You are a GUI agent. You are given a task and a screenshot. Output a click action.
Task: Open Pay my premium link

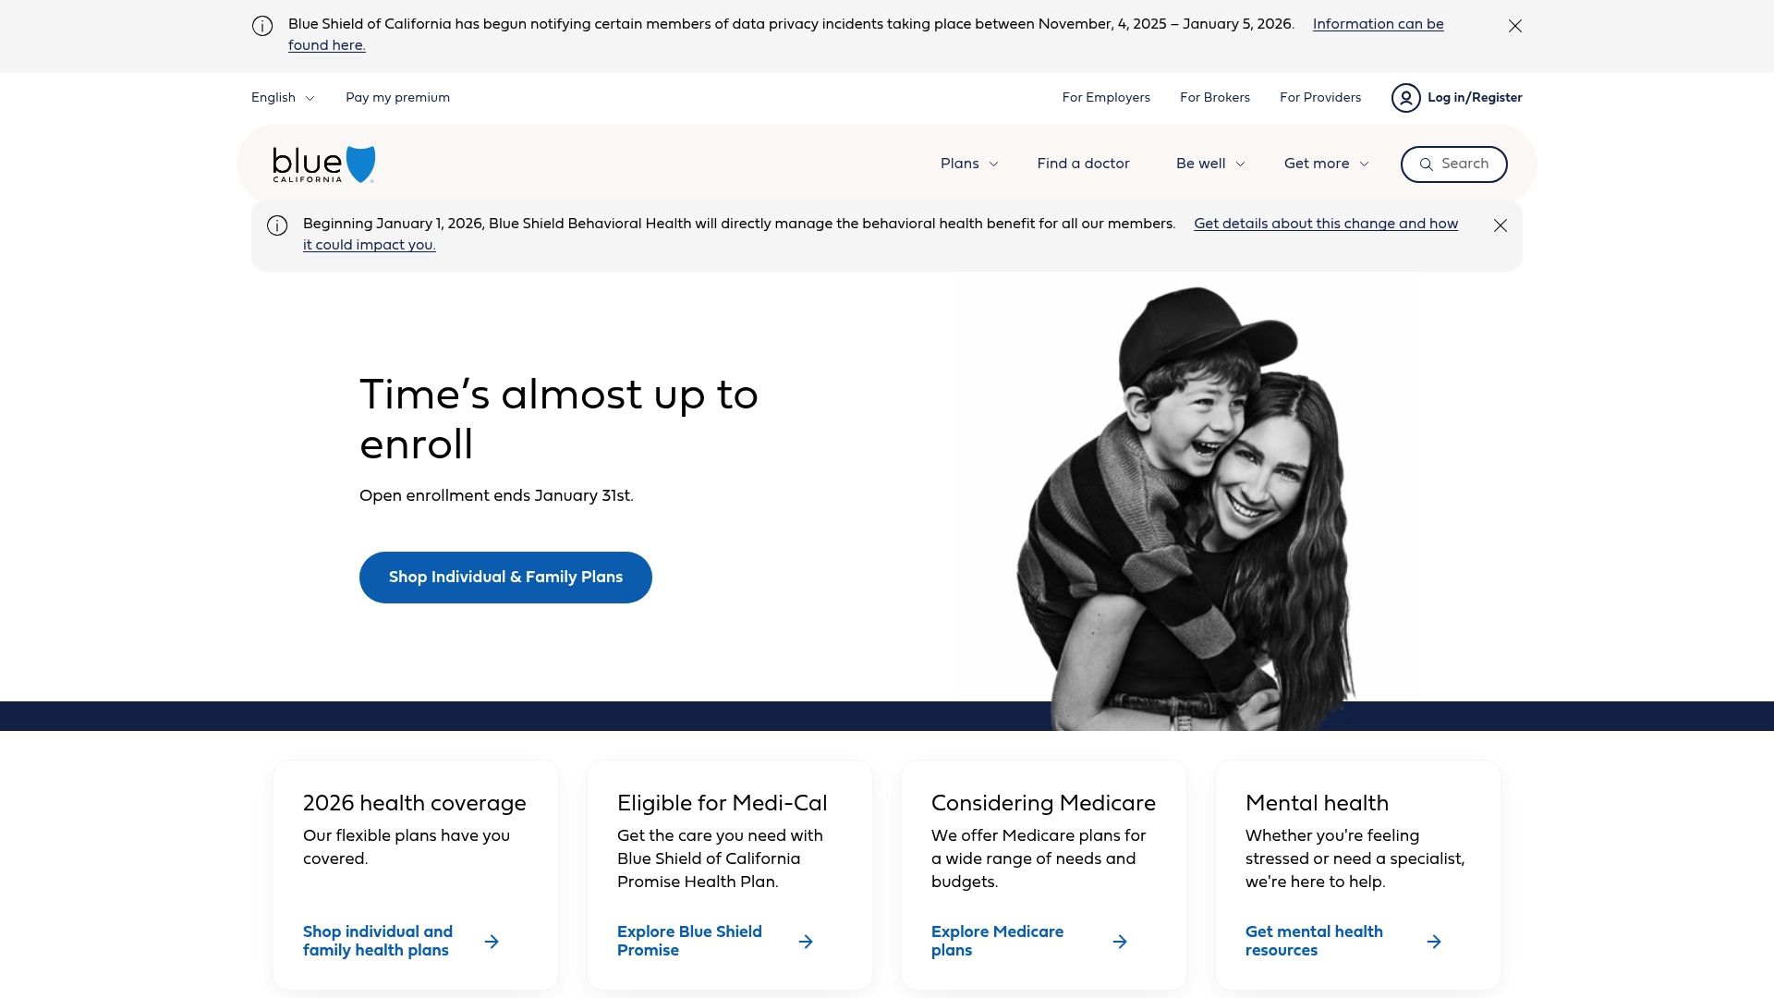click(x=397, y=98)
